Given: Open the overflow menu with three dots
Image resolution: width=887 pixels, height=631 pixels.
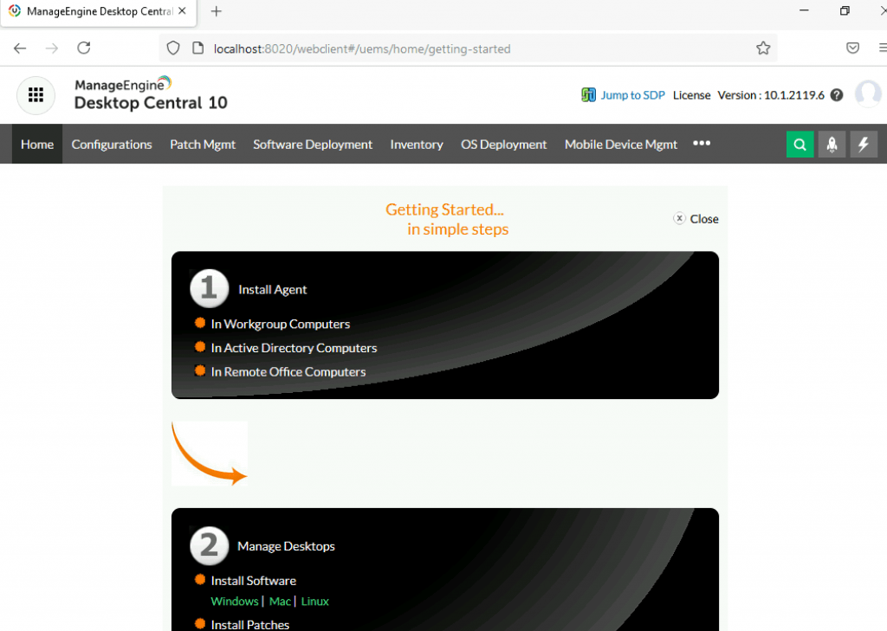Looking at the screenshot, I should coord(702,145).
